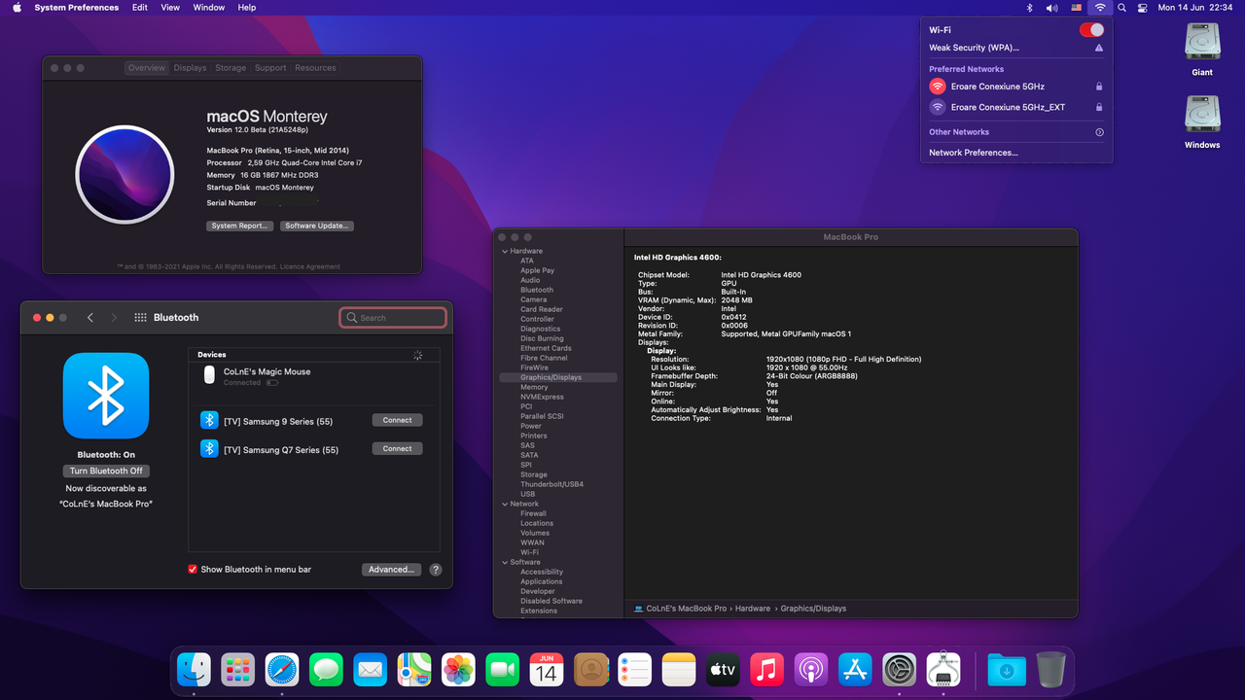This screenshot has height=700, width=1245.
Task: Open Downloads folder in the dock
Action: coord(1007,669)
